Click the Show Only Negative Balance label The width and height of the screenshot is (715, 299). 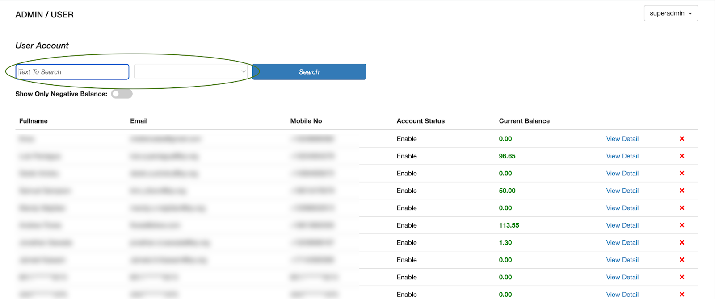(61, 94)
